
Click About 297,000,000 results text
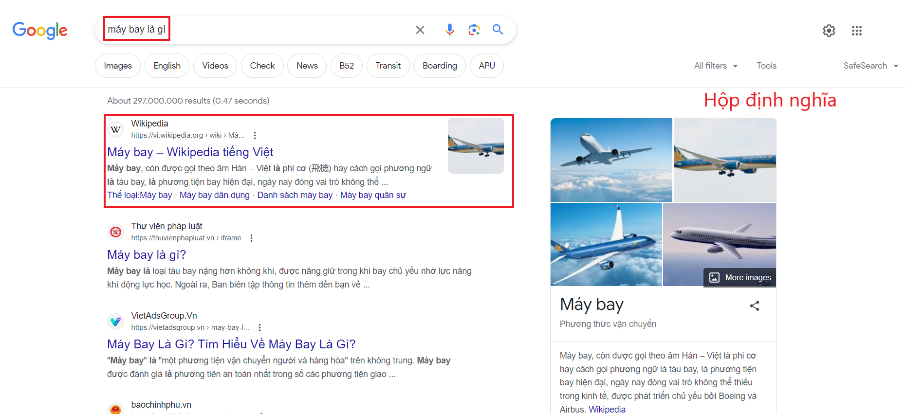click(x=188, y=101)
